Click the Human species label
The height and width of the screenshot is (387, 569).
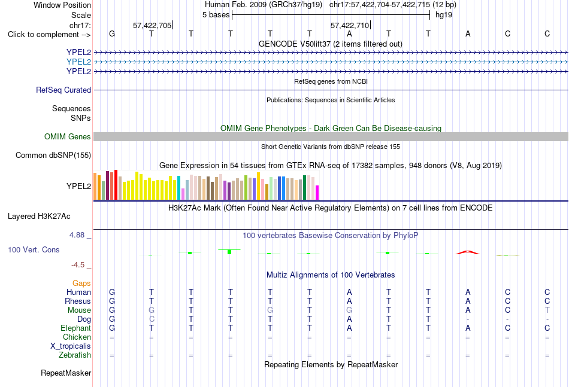[78, 292]
